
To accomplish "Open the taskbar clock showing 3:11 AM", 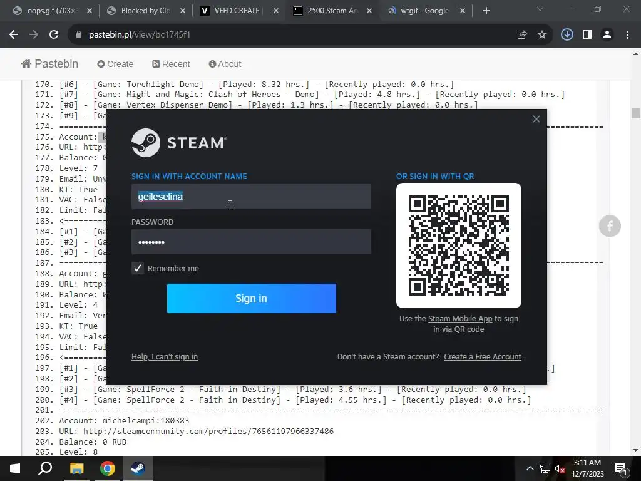I will [x=587, y=468].
